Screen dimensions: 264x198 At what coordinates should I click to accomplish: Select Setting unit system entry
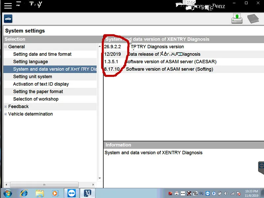coord(32,77)
